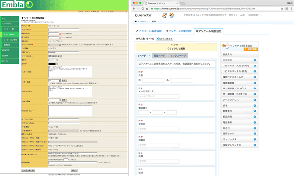This screenshot has height=176, width=294.
Task: Click the 会社名 text input field
Action: click(159, 129)
